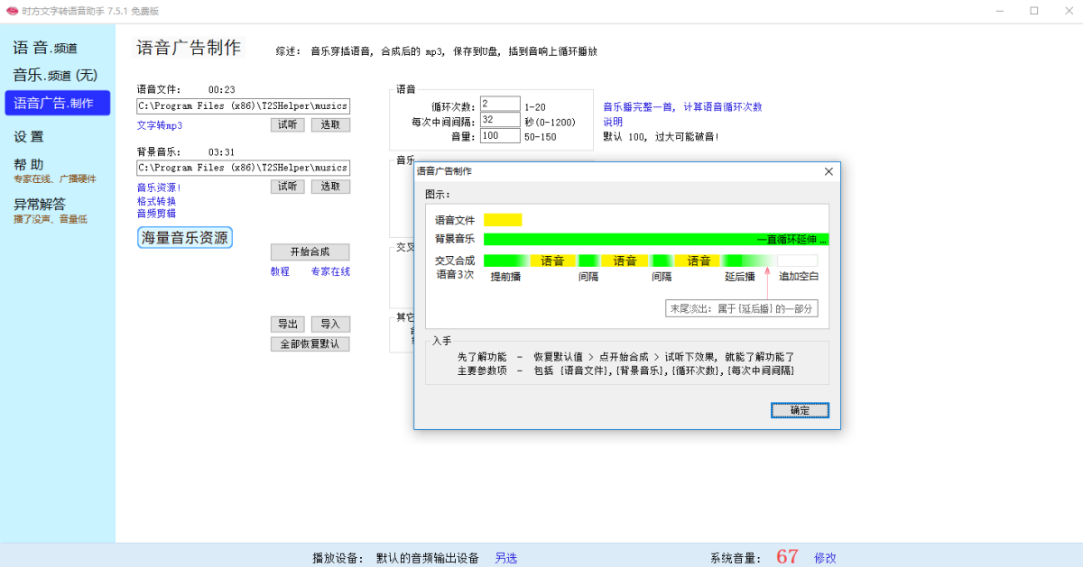1083x567 pixels.
Task: Click 另选 to change playback device
Action: (x=505, y=558)
